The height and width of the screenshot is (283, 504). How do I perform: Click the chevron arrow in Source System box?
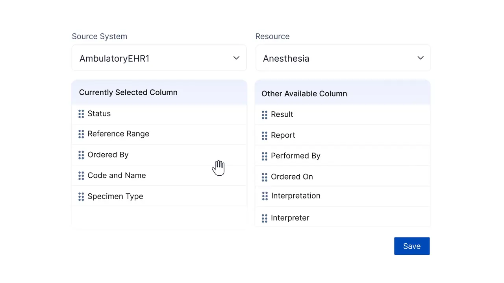(236, 58)
